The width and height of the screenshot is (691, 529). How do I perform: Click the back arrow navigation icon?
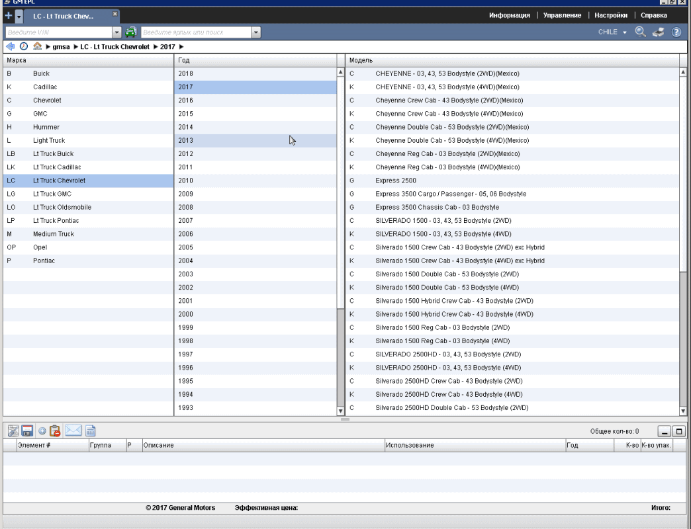click(x=10, y=46)
